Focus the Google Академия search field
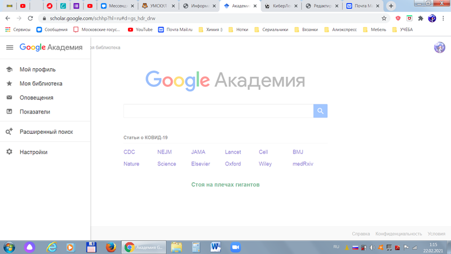The width and height of the screenshot is (451, 254). [218, 111]
